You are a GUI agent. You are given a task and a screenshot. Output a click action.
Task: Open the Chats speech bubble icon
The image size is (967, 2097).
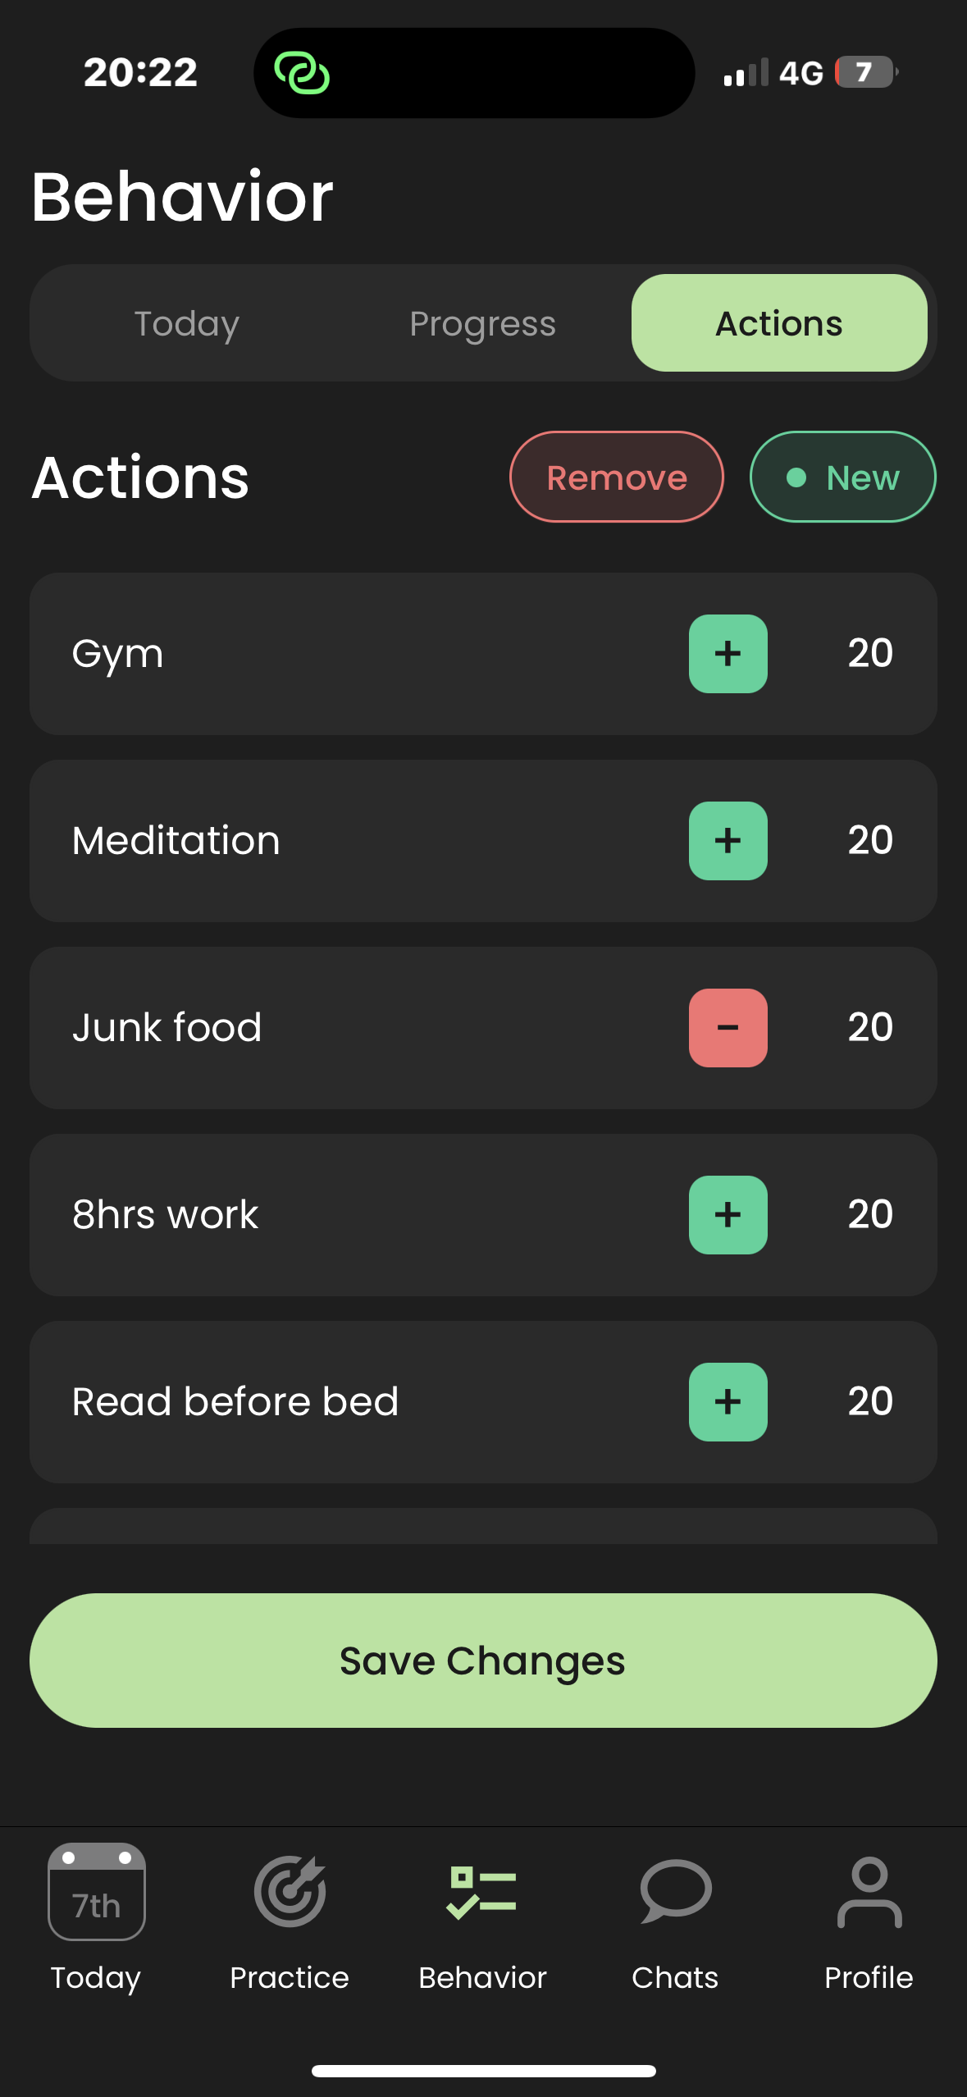[675, 1891]
